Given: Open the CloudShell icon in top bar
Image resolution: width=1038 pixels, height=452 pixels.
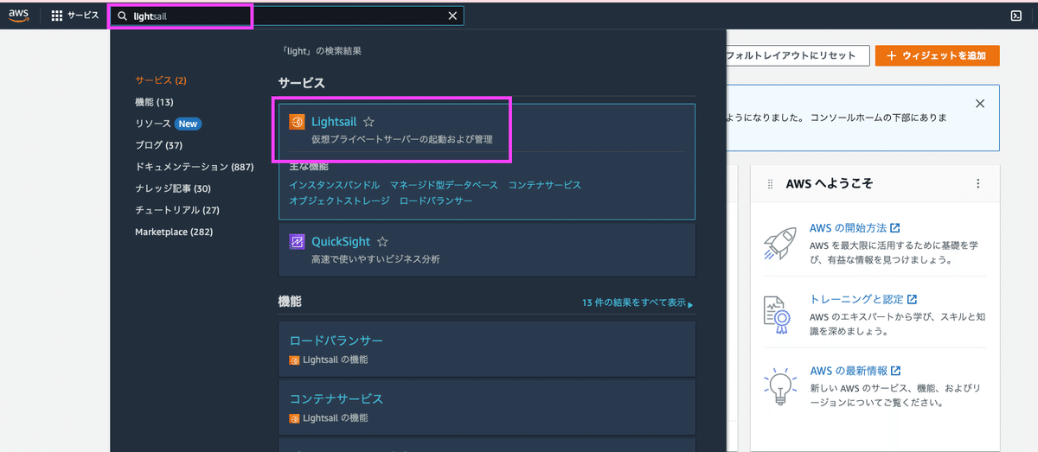Looking at the screenshot, I should tap(1016, 16).
